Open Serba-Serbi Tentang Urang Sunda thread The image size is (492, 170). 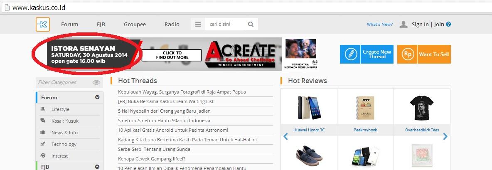click(154, 149)
